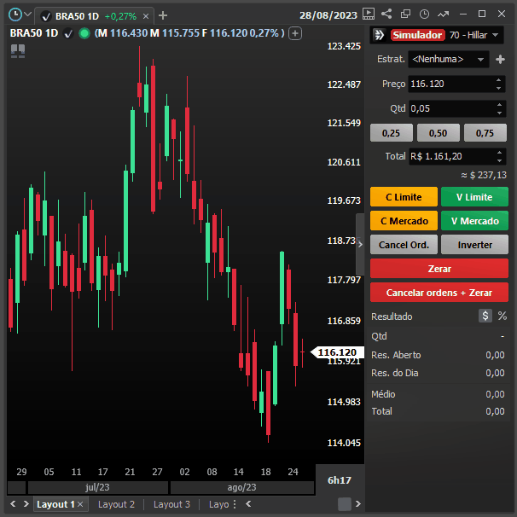Click the plus icon next to Estrat. dropdown
The image size is (517, 517).
tap(500, 60)
